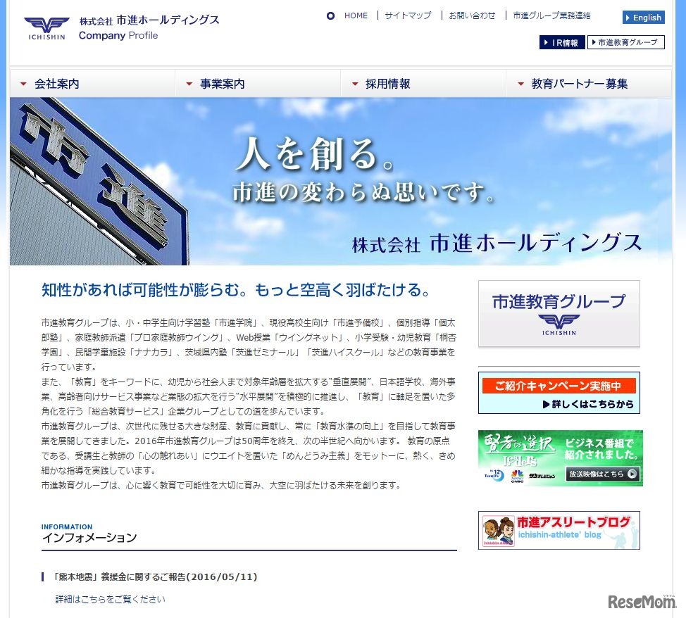Open 熊本地震 donation report details link
Image resolution: width=686 pixels, height=618 pixels.
click(109, 600)
